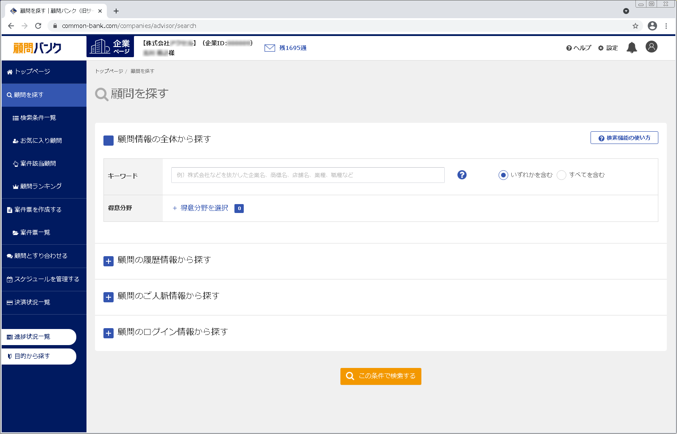Image resolution: width=677 pixels, height=434 pixels.
Task: Click the トップページ breadcrumb link
Action: click(x=109, y=71)
